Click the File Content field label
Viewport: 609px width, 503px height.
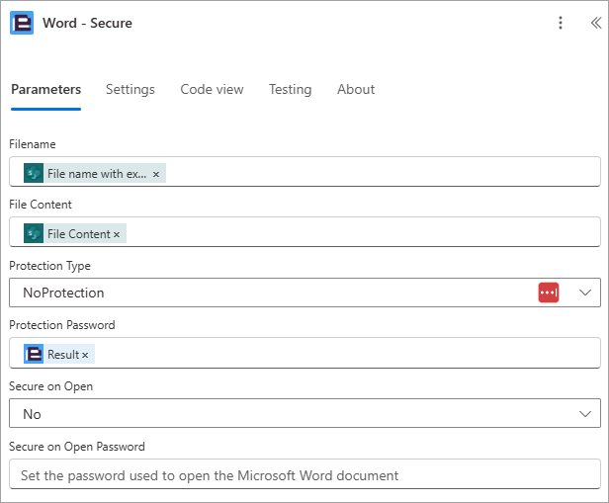click(x=41, y=205)
